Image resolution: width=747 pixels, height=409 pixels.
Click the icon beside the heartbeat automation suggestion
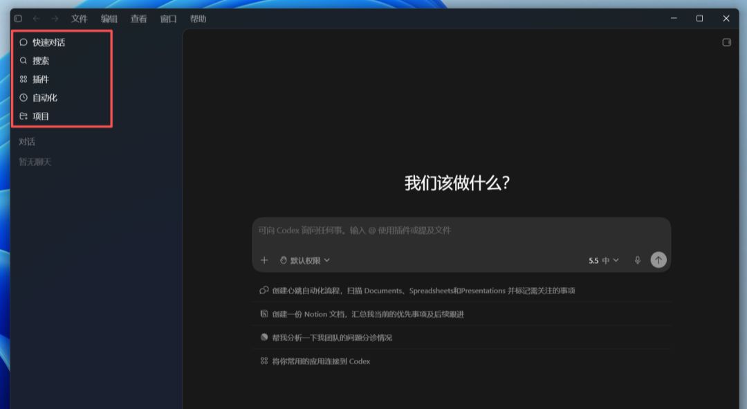(264, 290)
